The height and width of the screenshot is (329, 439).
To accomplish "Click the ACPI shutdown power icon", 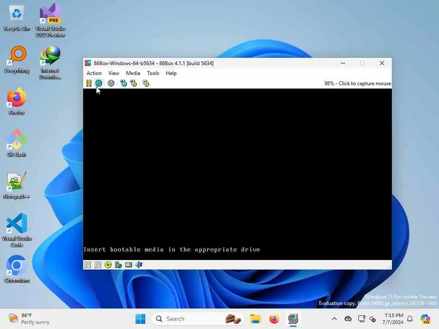I will [111, 83].
